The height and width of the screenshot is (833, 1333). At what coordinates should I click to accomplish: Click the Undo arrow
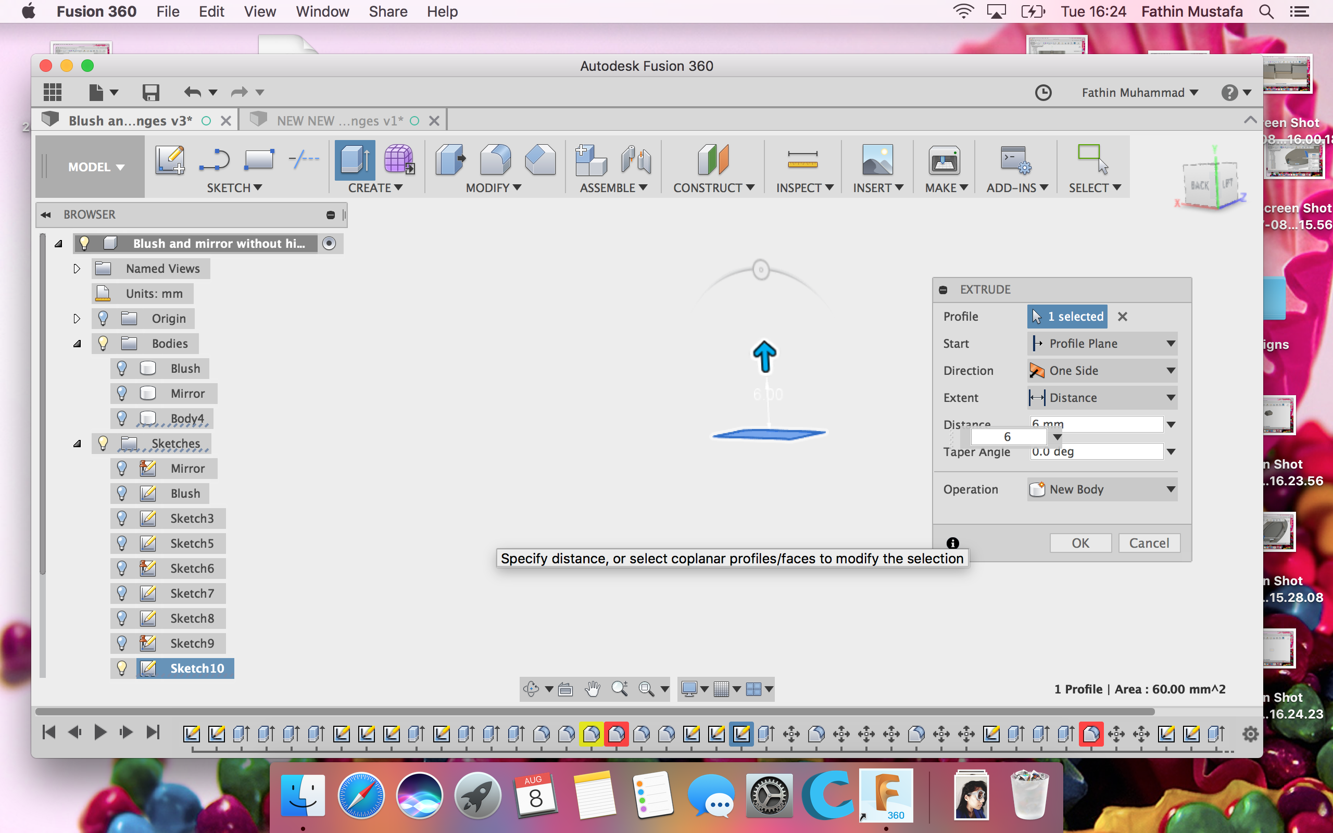click(x=192, y=92)
